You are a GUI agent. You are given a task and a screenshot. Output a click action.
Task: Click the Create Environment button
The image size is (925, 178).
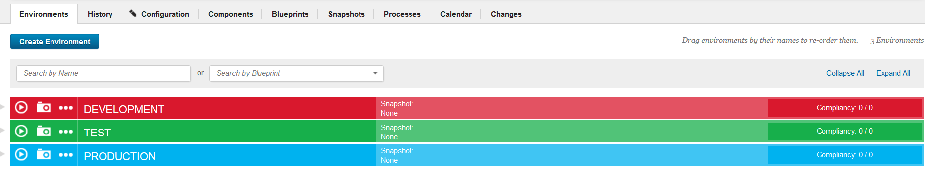coord(54,41)
